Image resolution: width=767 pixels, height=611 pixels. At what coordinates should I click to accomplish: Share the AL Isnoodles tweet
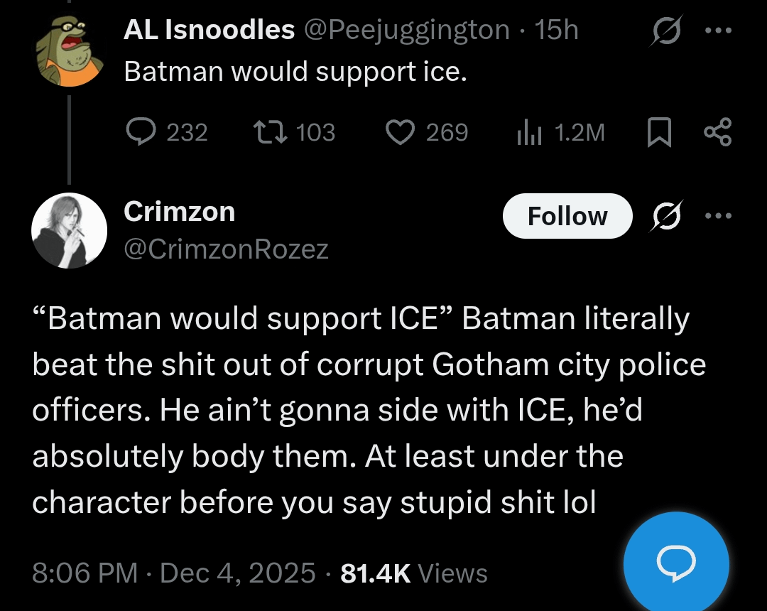[717, 133]
